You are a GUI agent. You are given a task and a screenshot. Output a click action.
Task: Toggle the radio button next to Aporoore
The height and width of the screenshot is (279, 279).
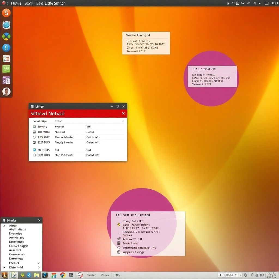point(119,248)
